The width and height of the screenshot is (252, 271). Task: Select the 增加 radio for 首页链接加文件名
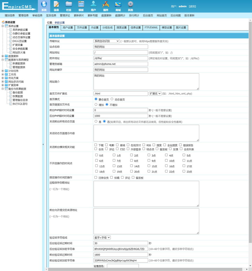96,105
